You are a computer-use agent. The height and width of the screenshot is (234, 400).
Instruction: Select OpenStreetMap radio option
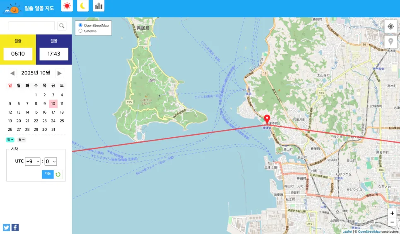tap(80, 25)
